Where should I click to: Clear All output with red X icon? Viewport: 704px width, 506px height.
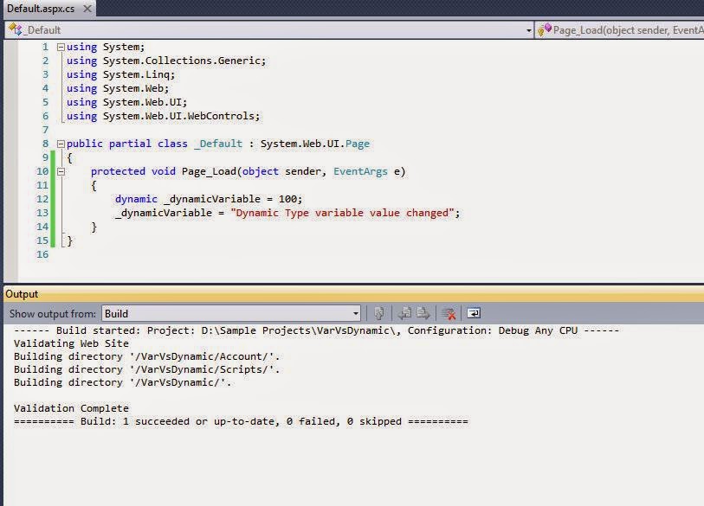pos(448,313)
